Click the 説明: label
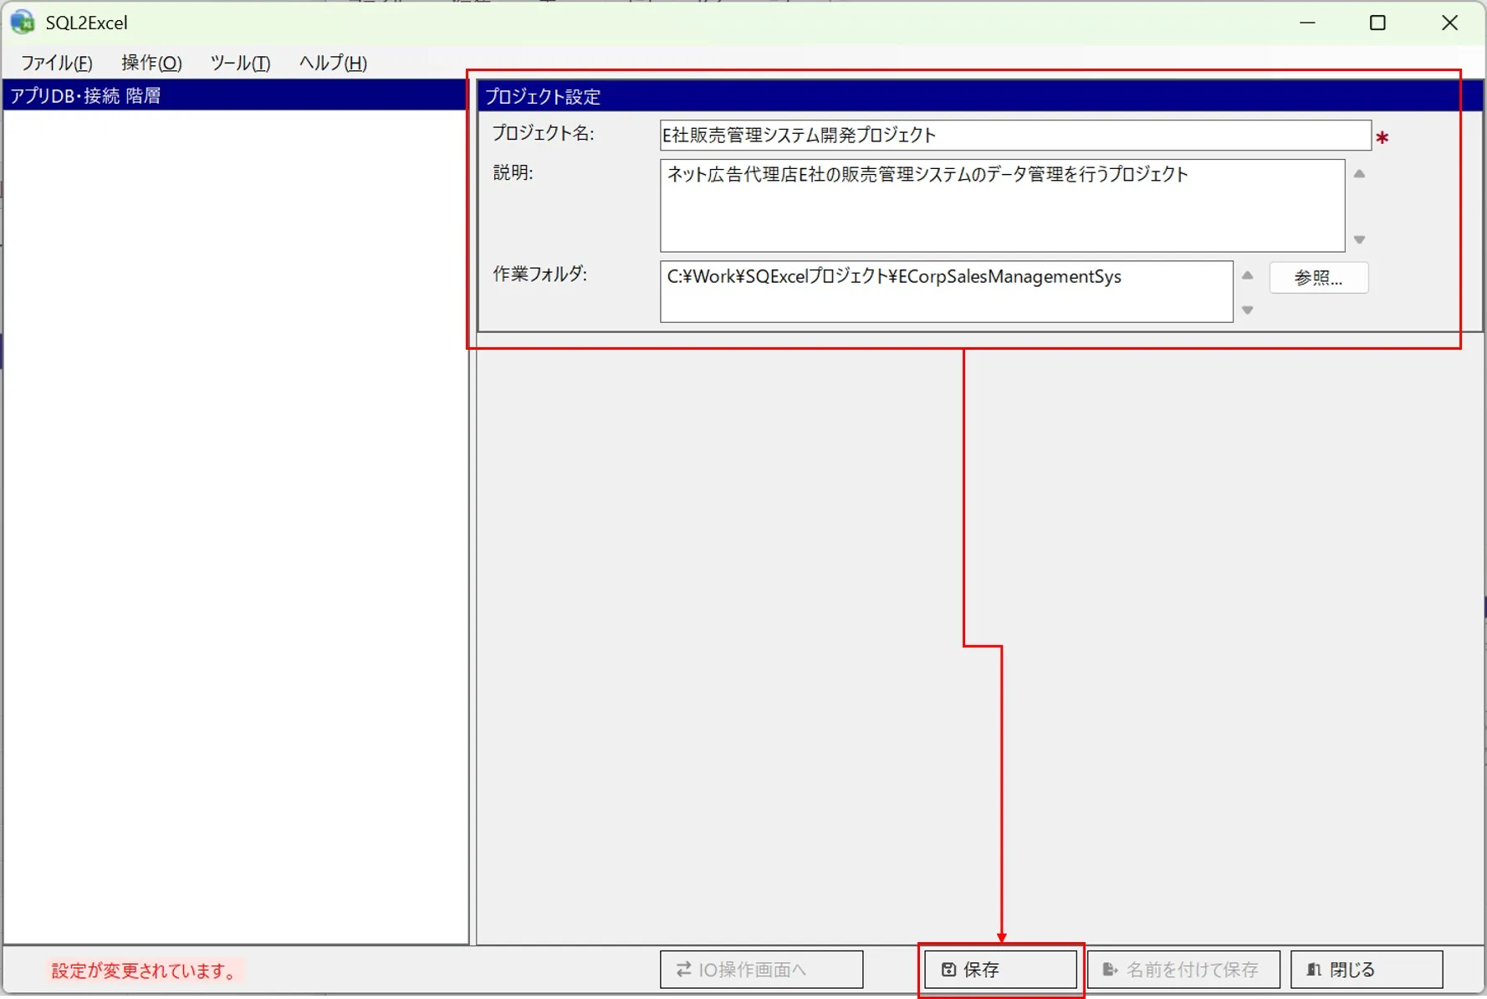This screenshot has width=1487, height=999. click(x=513, y=173)
